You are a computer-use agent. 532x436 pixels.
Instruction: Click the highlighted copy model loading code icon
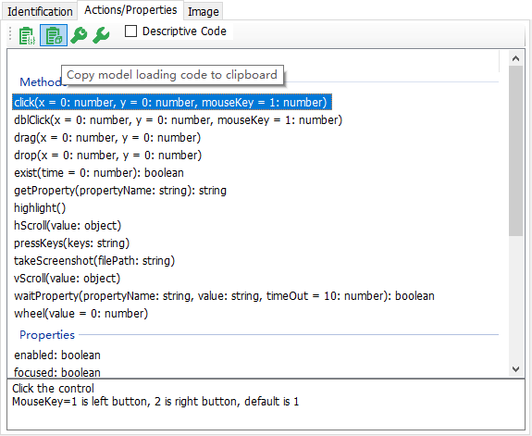(54, 35)
